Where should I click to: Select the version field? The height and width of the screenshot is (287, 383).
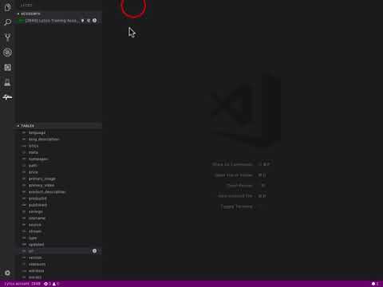(x=35, y=258)
